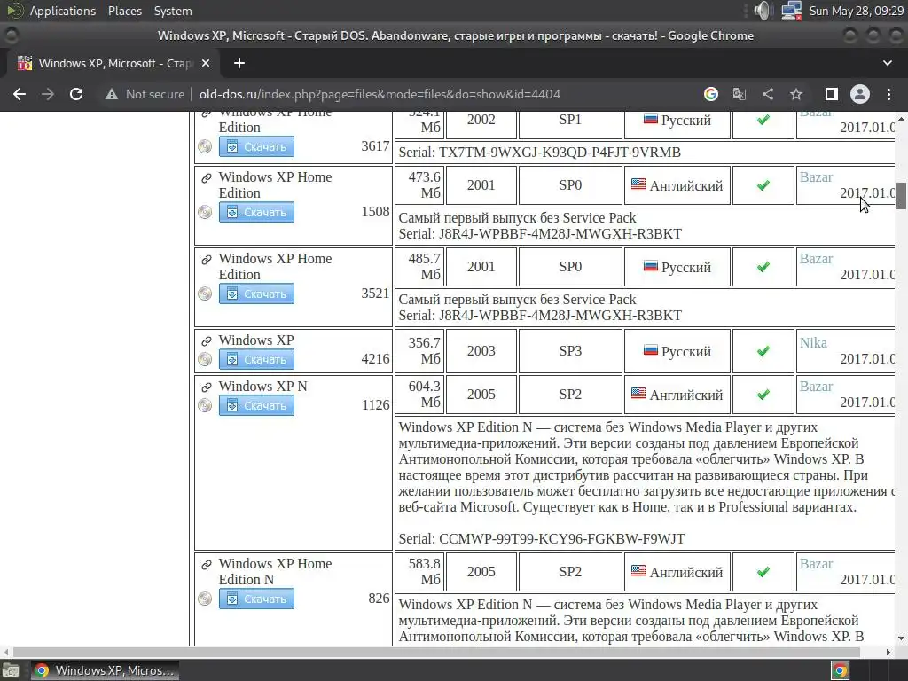Click the link icon next to Windows XP N
908x681 pixels.
206,387
